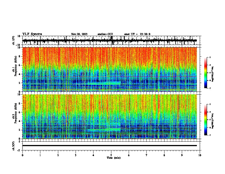Click the -3 label atop ch.1 color bar
225x174 pixels.
tap(209, 57)
